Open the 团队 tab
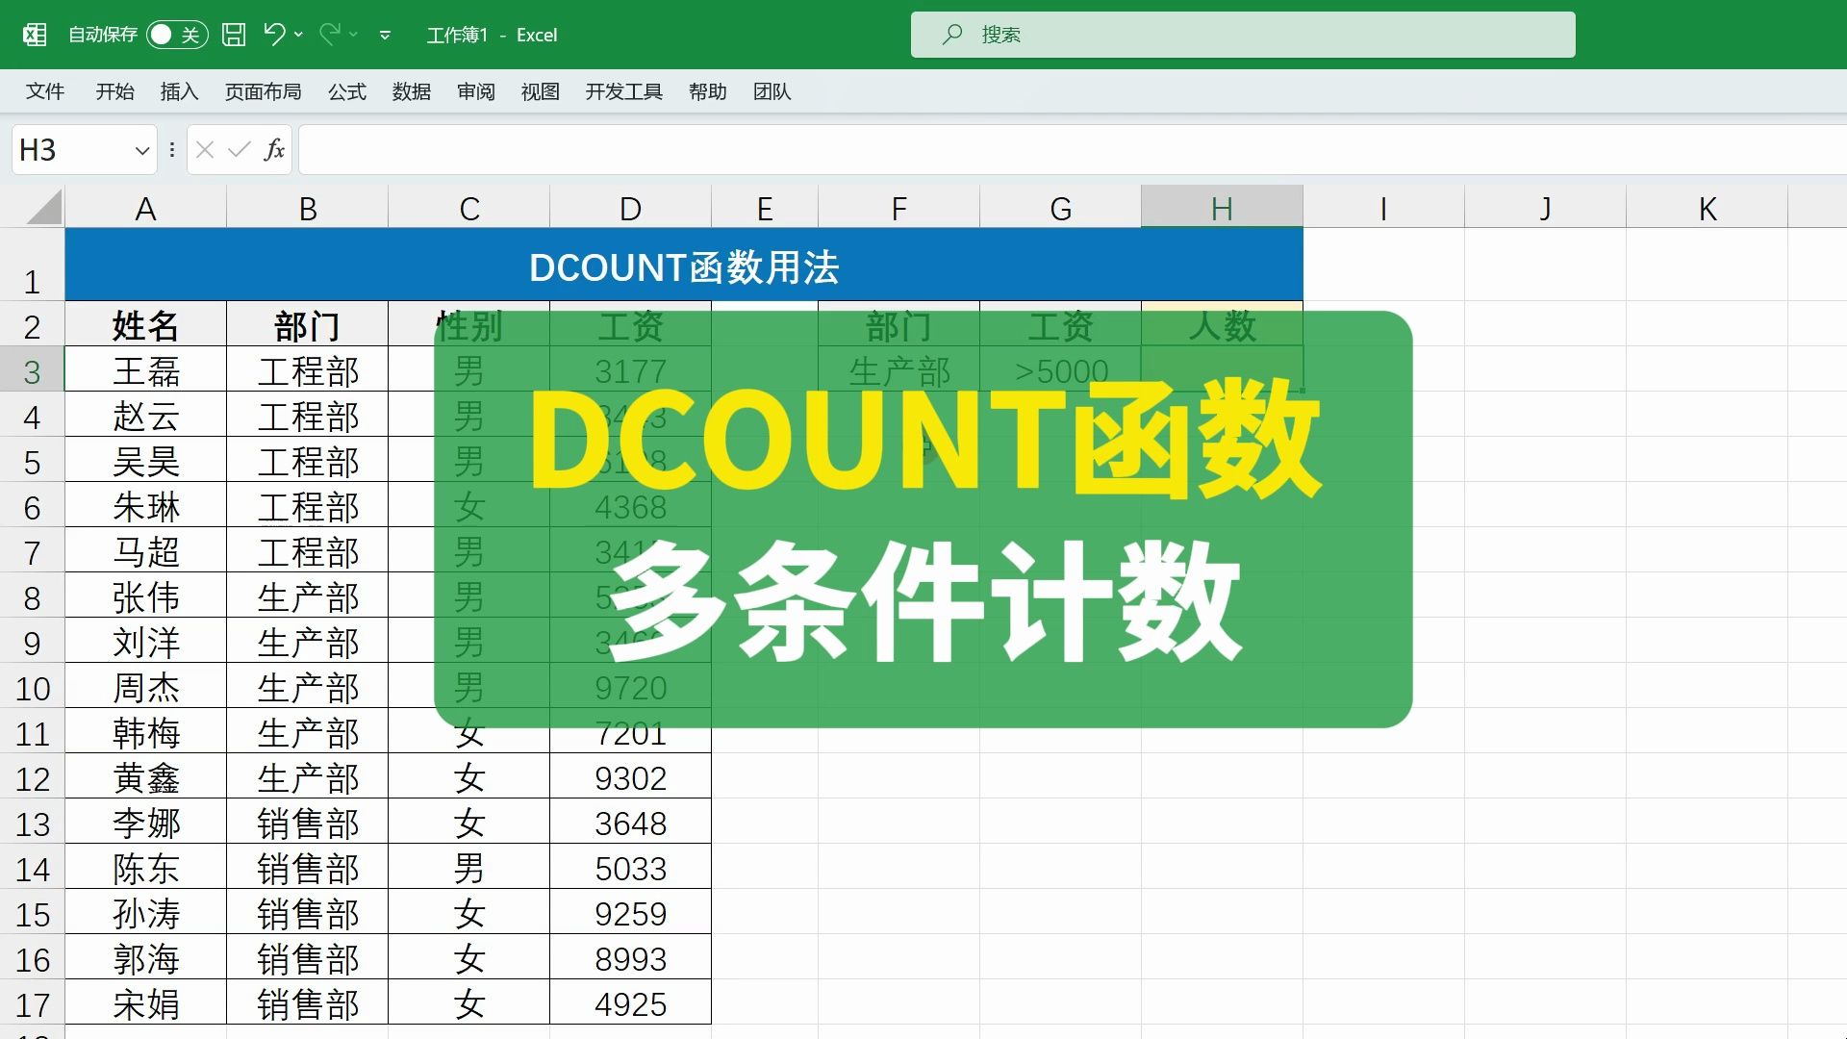The image size is (1847, 1039). [x=772, y=91]
